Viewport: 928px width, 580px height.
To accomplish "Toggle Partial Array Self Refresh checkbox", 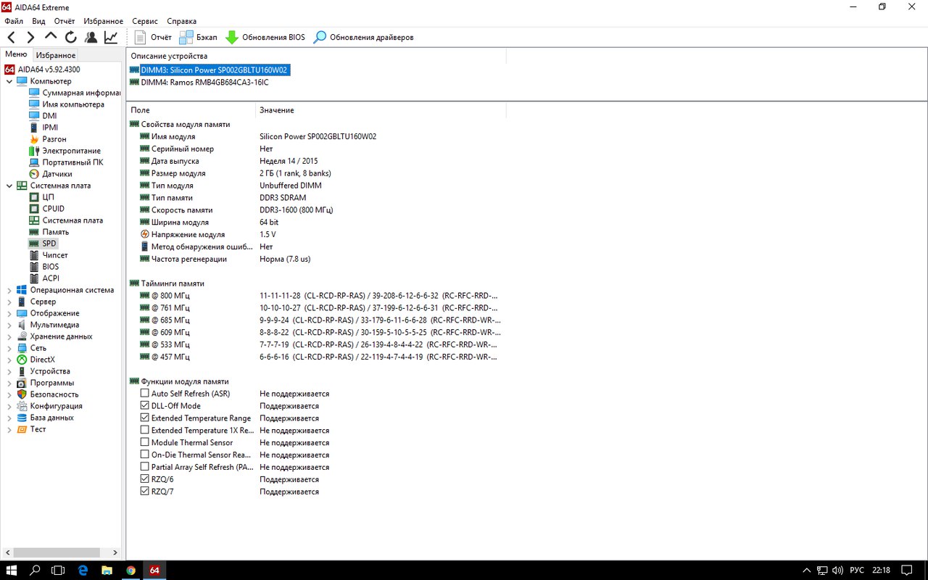I will pos(144,467).
